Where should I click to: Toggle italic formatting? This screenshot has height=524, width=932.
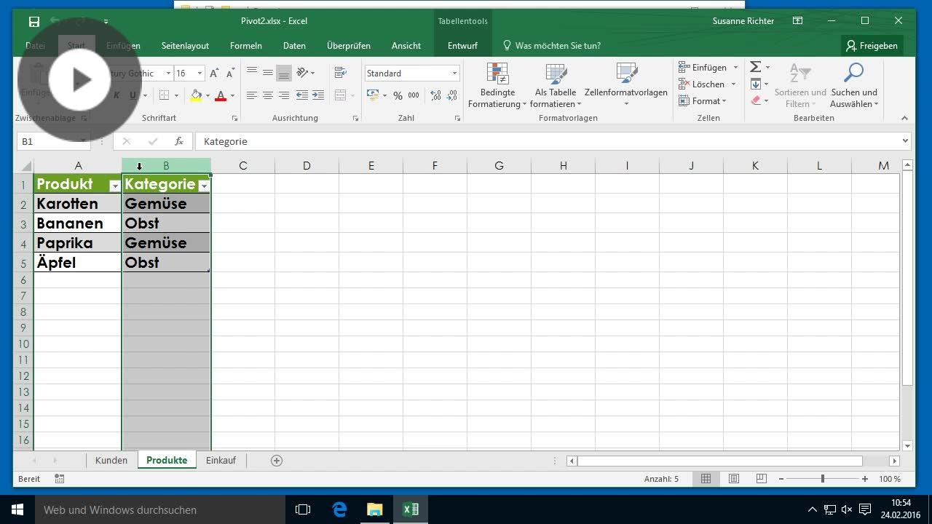tap(115, 95)
